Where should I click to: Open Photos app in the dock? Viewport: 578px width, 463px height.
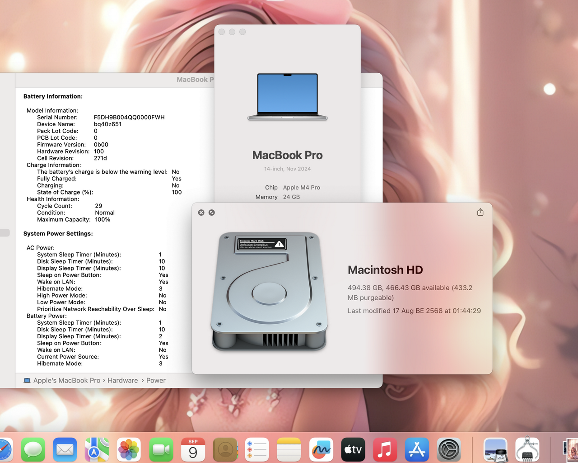(129, 450)
